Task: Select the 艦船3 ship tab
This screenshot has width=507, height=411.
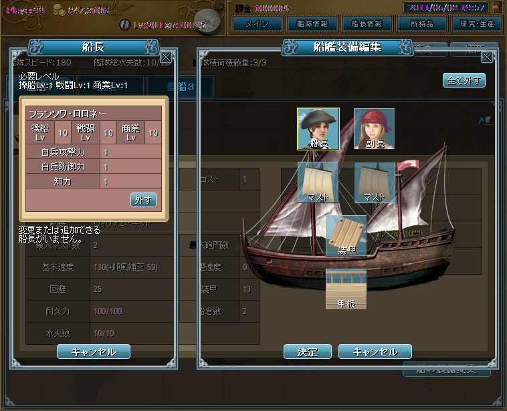Action: (181, 87)
